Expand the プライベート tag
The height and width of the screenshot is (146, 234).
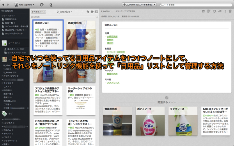pyautogui.click(x=2, y=141)
